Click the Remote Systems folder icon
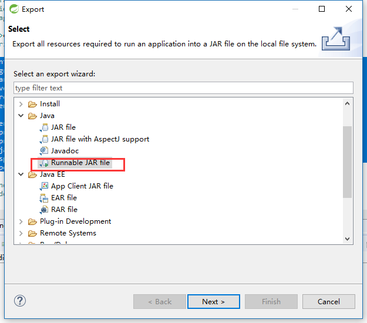This screenshot has height=323, width=367. (32, 233)
